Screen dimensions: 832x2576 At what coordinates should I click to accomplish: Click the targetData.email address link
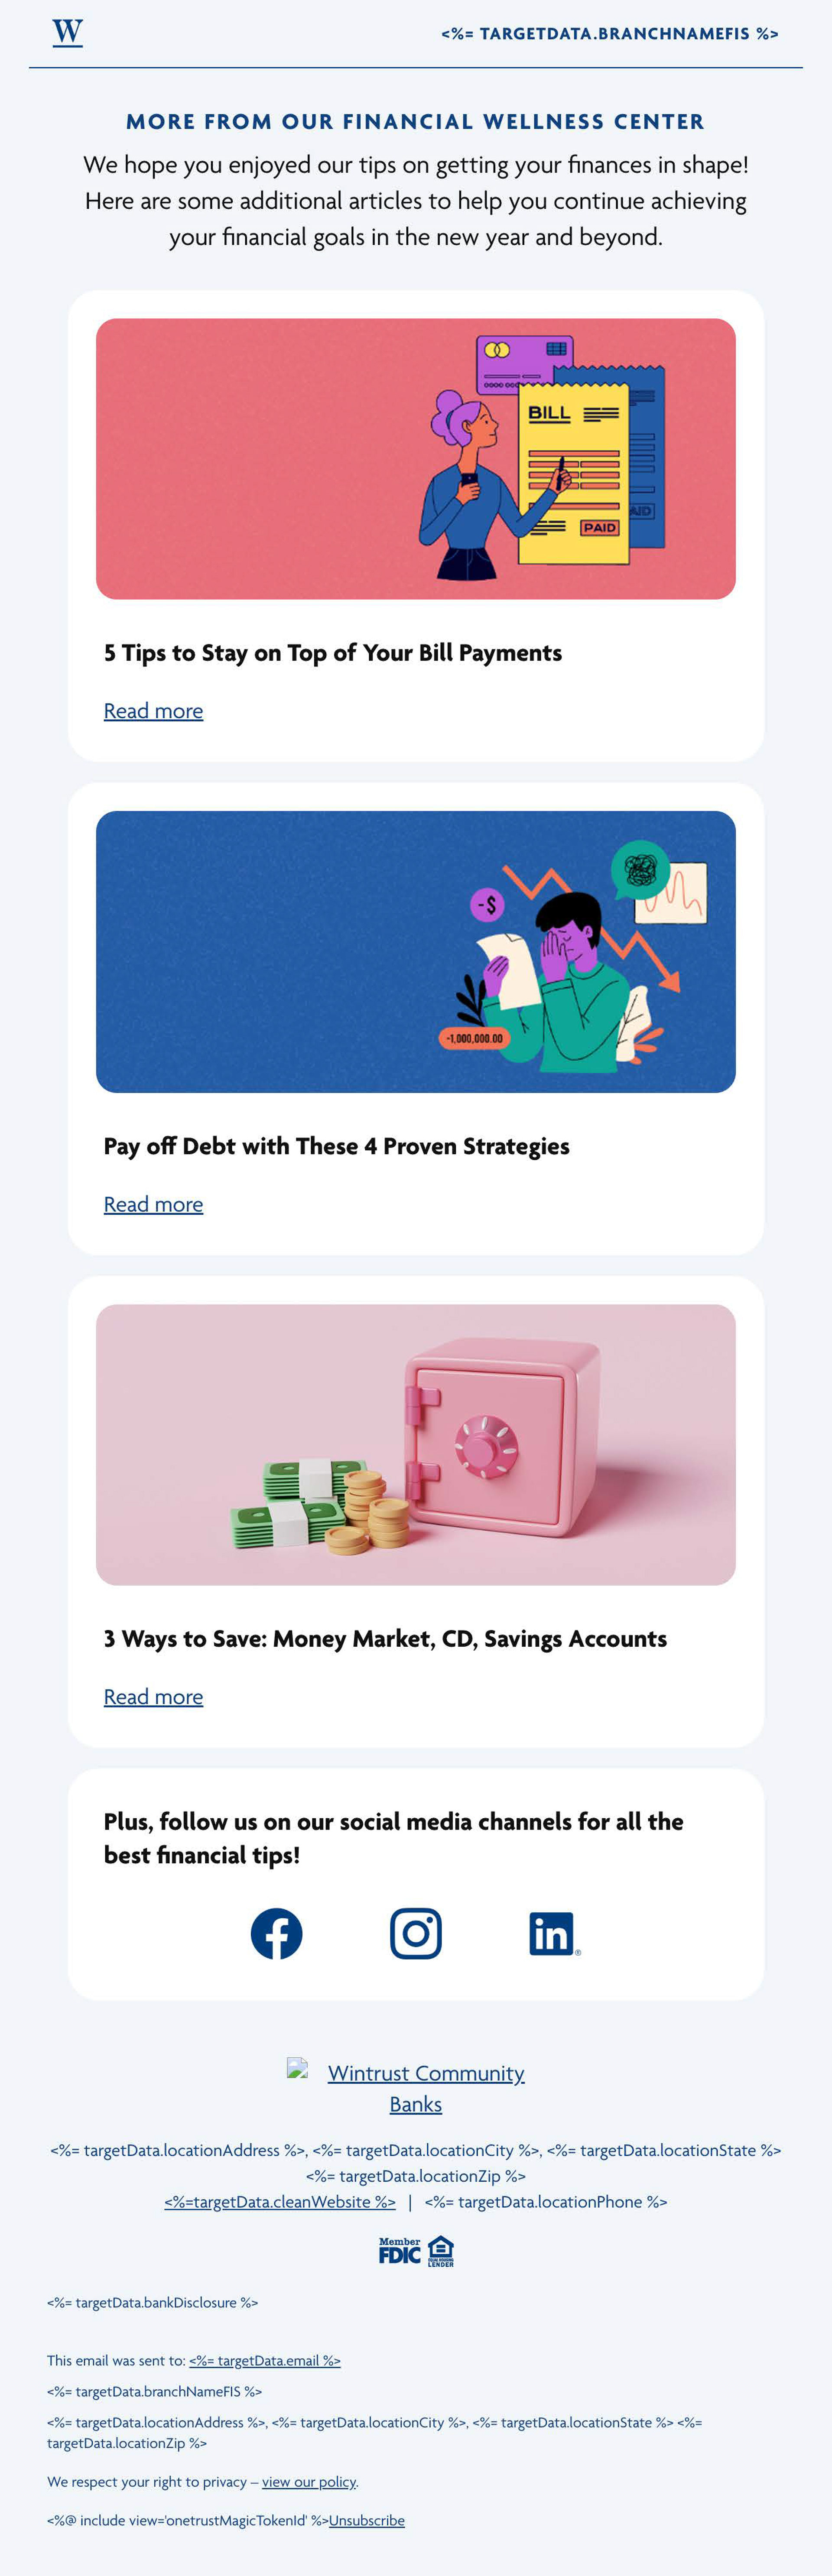265,2361
